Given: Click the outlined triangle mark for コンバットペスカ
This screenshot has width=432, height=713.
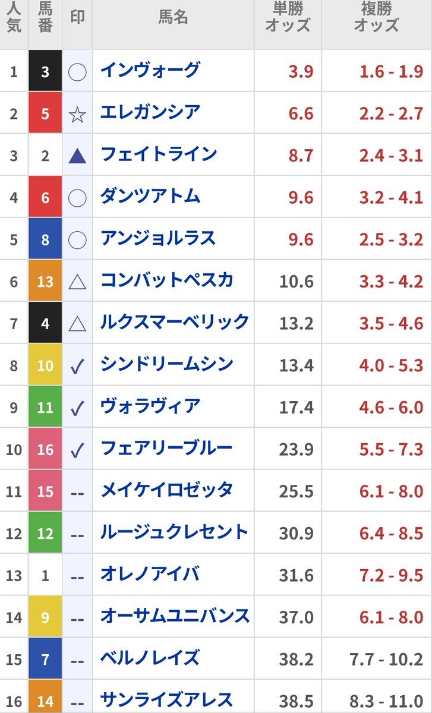Looking at the screenshot, I should point(77,282).
